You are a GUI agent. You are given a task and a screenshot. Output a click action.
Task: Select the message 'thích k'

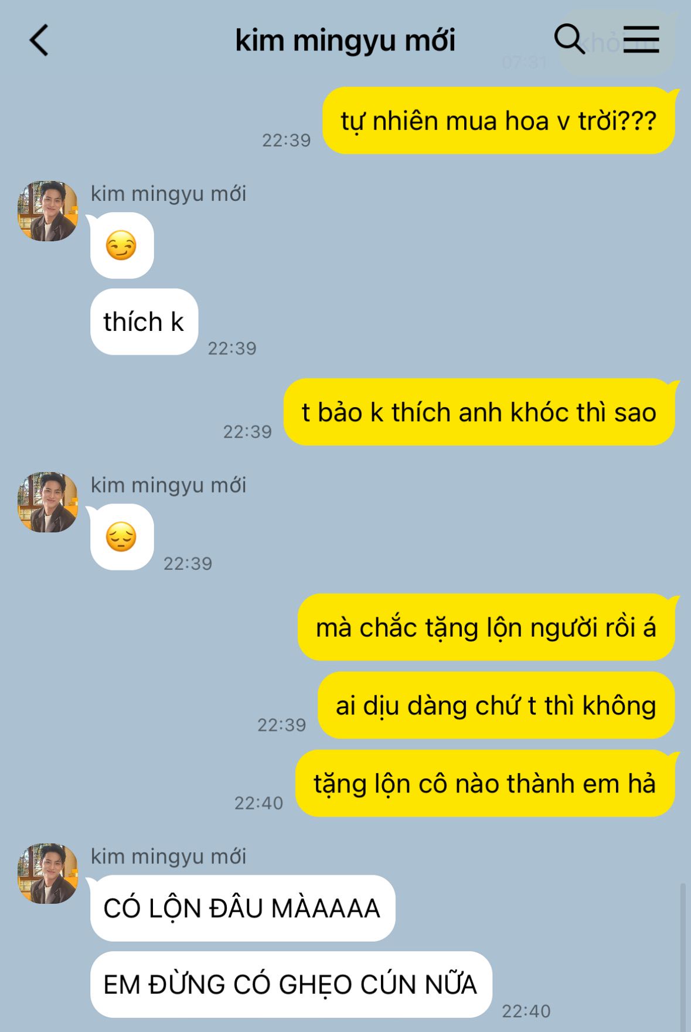pyautogui.click(x=144, y=322)
